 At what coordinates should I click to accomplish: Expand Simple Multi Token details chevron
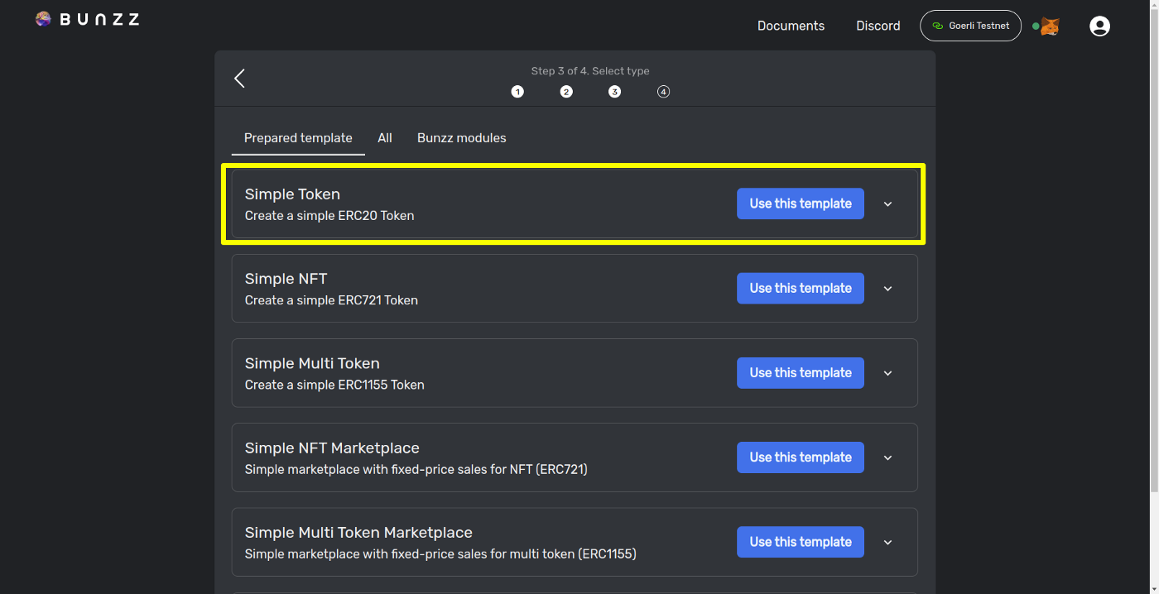[x=887, y=373]
